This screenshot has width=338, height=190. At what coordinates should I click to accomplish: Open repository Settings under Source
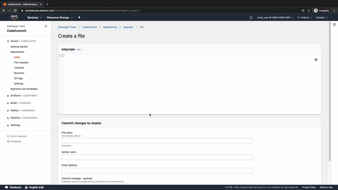tap(18, 83)
